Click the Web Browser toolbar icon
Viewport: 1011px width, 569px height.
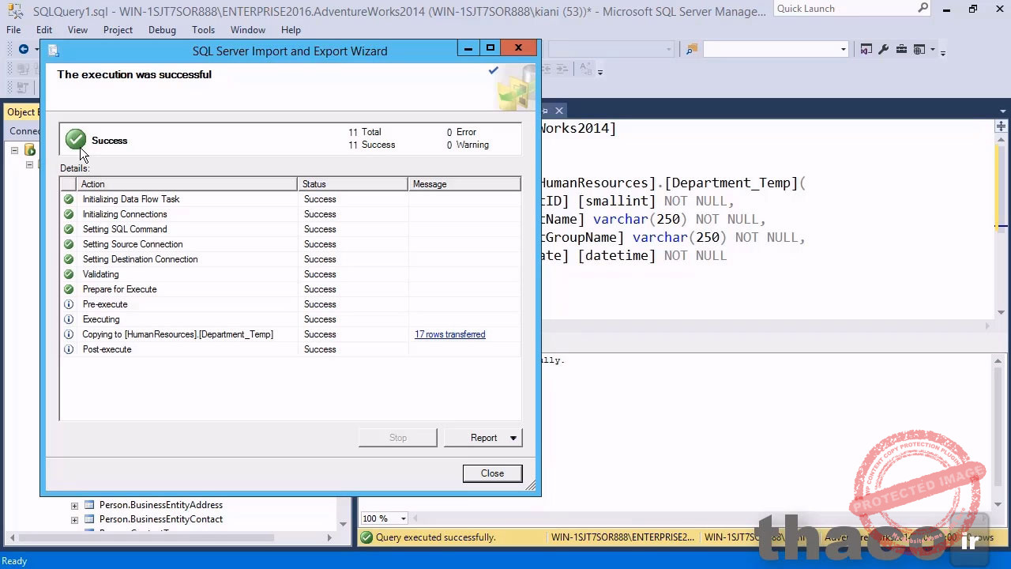click(x=918, y=50)
